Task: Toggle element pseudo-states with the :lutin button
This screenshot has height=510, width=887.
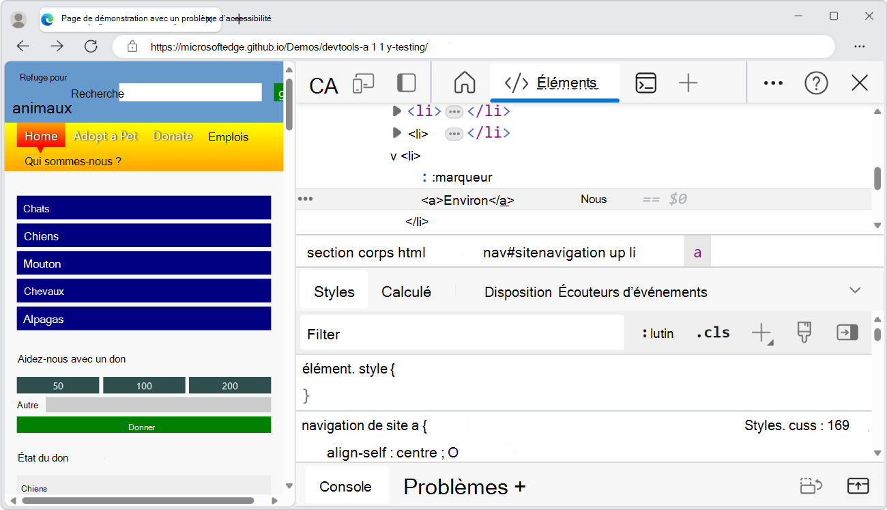Action: click(x=657, y=333)
